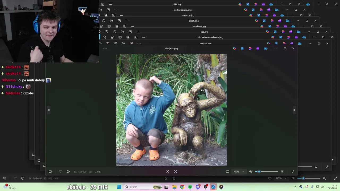This screenshot has height=191, width=340.
Task: Click purple Clipchamp icon in abizjanik.png title bar
Action: (258, 48)
